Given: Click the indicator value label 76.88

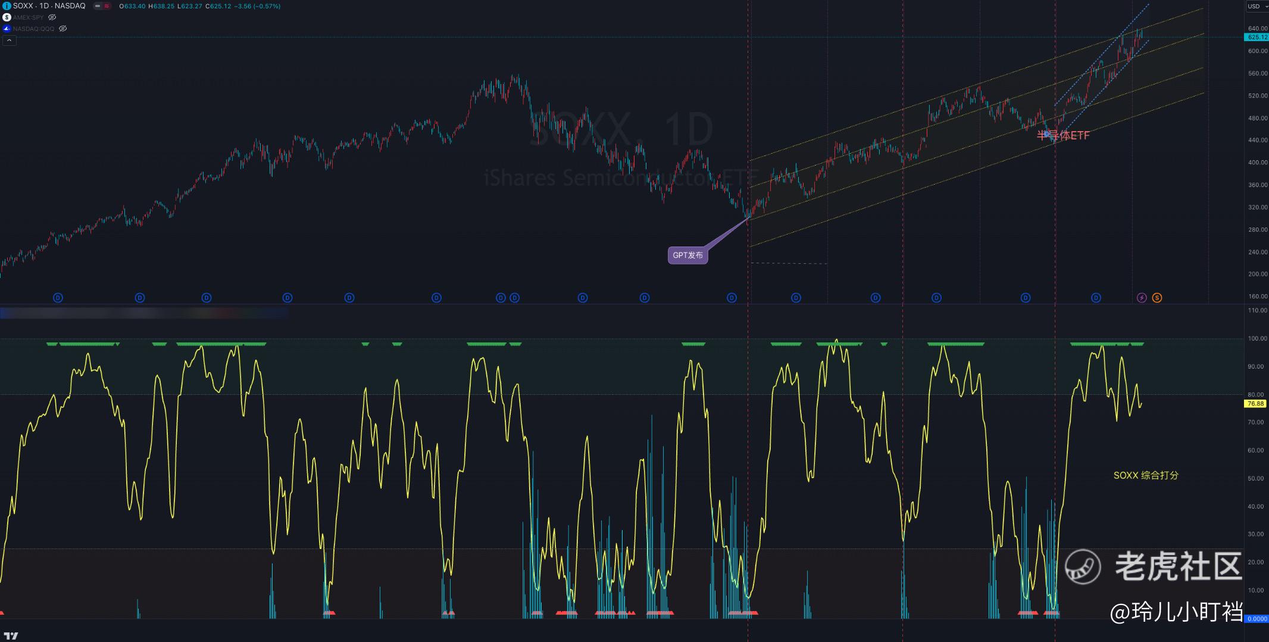Looking at the screenshot, I should (1255, 404).
